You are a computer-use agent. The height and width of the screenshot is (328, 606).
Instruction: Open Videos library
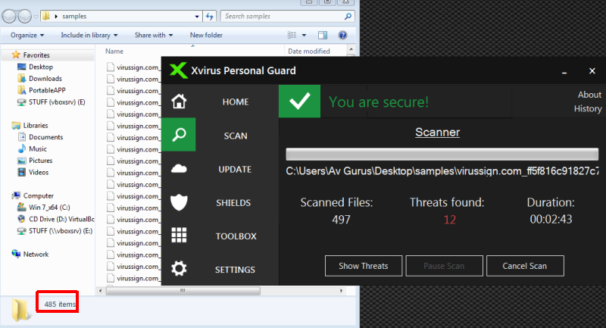[x=39, y=172]
